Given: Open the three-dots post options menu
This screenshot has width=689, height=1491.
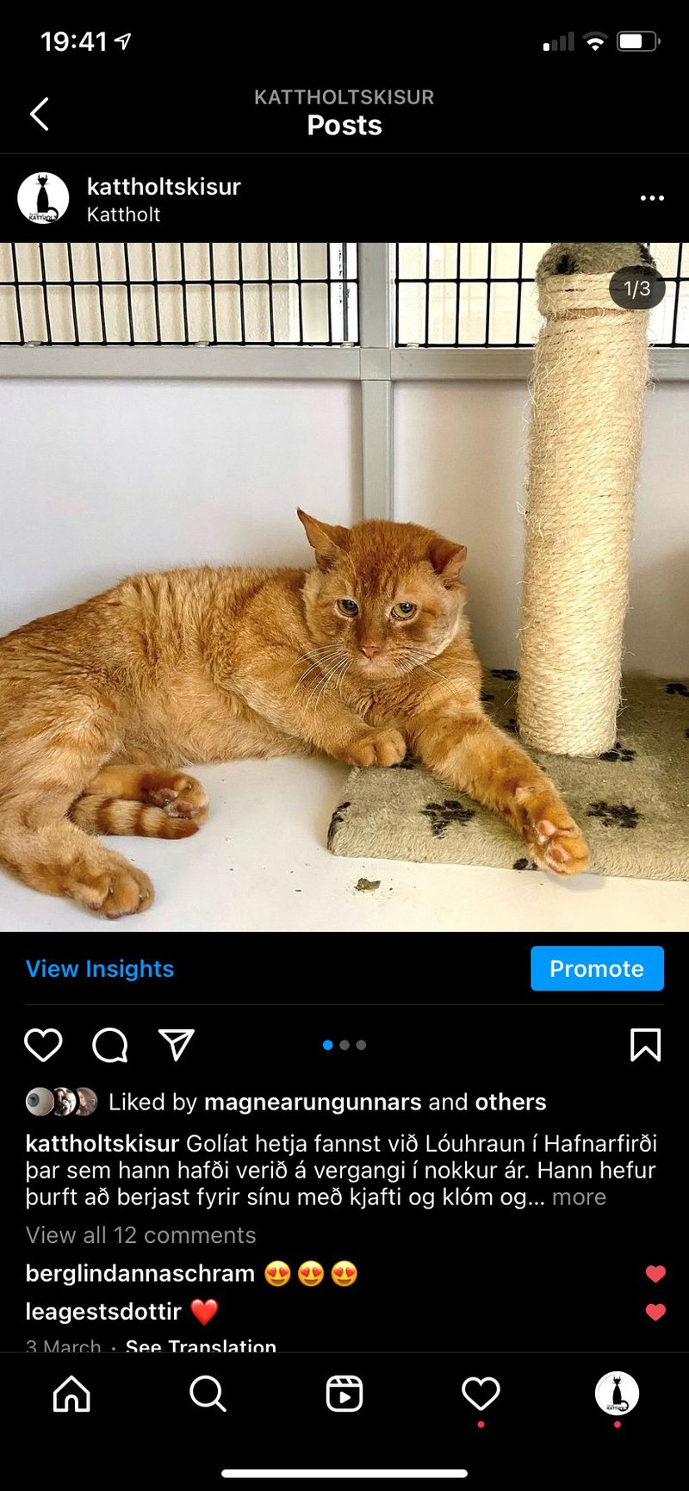Looking at the screenshot, I should 652,198.
